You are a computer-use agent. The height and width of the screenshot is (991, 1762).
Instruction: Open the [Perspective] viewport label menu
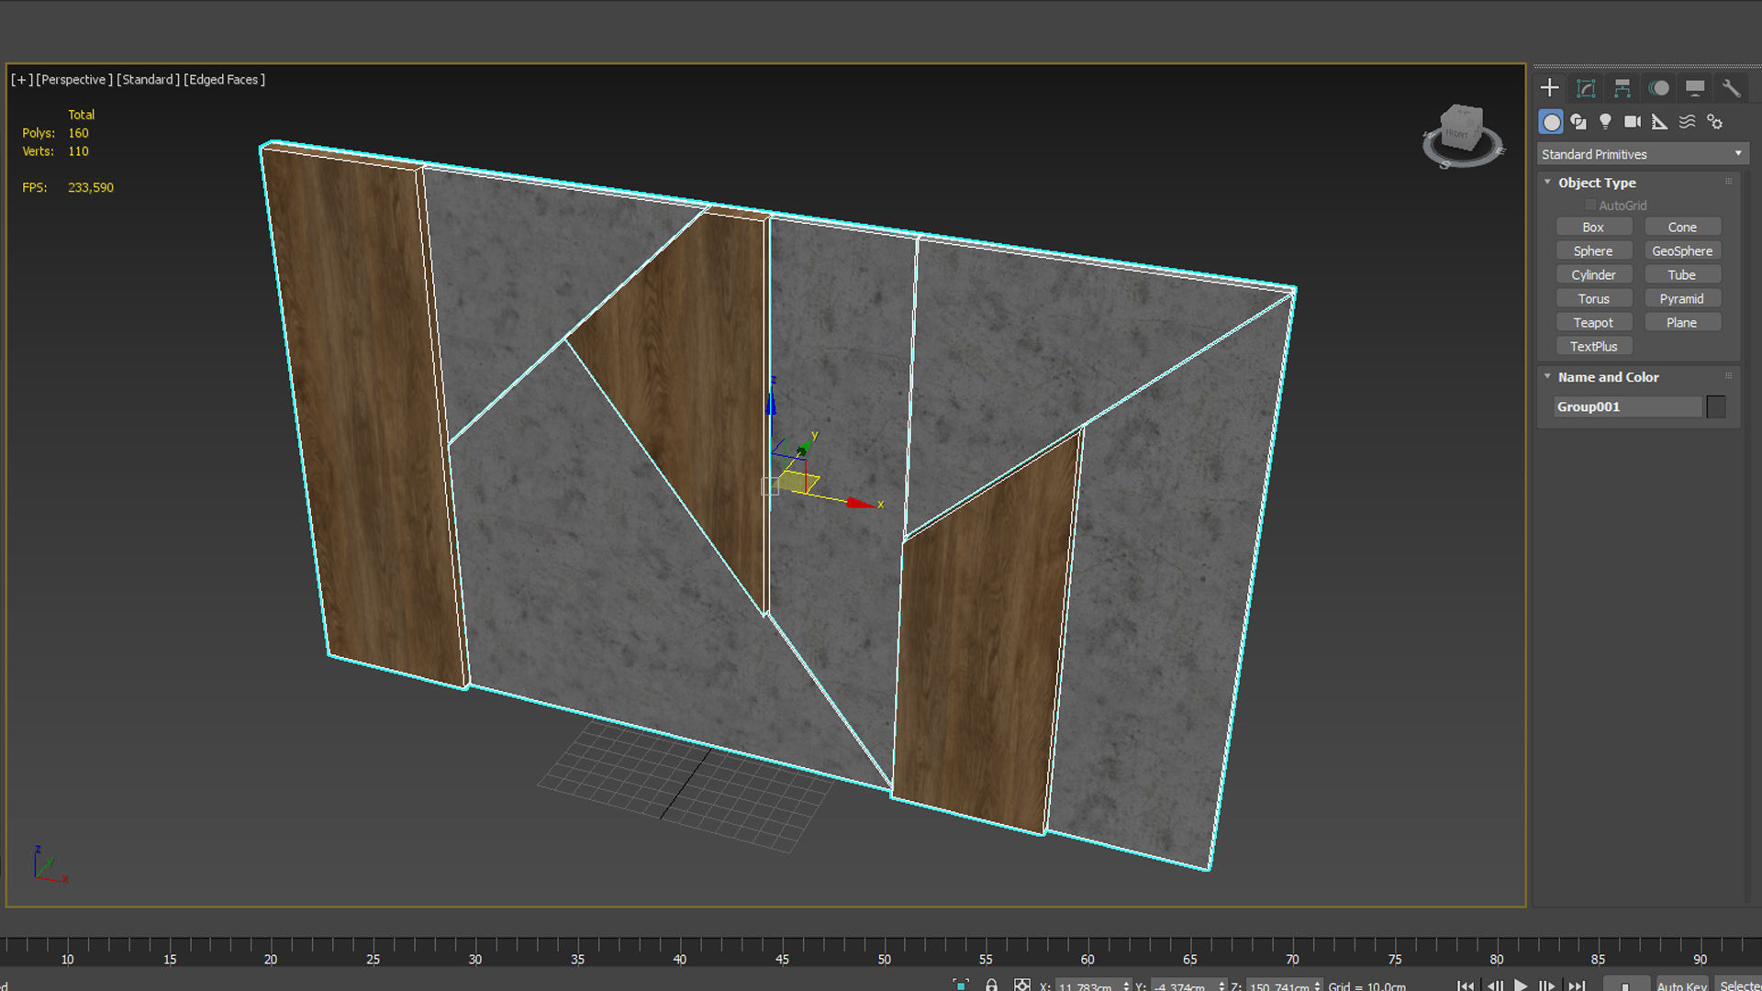[x=74, y=80]
